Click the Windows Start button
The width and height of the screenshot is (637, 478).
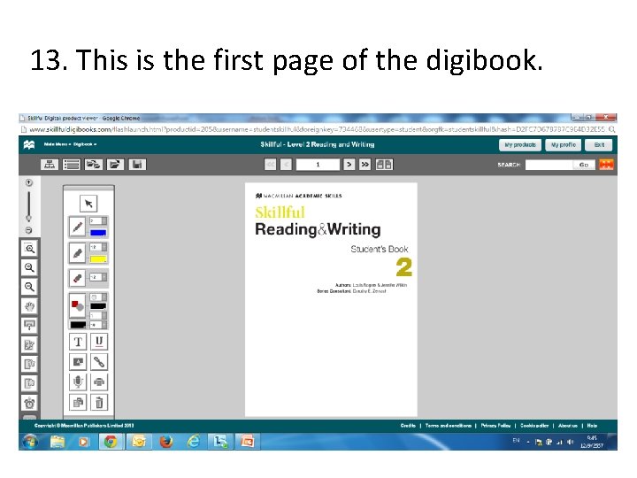coord(30,442)
